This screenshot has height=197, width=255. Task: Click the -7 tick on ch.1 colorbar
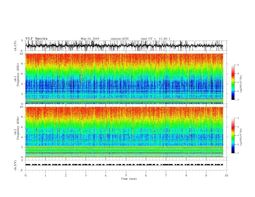click(x=238, y=100)
